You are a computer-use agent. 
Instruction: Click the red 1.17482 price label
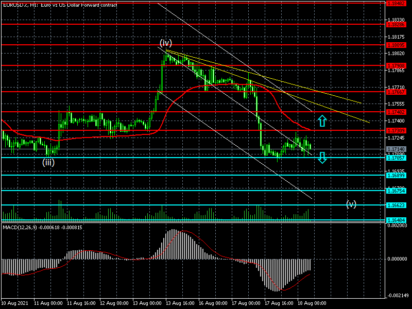[396, 112]
